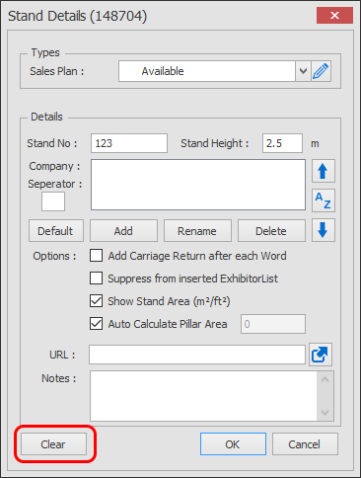Click inside the Company list box
The height and width of the screenshot is (478, 361).
(198, 185)
